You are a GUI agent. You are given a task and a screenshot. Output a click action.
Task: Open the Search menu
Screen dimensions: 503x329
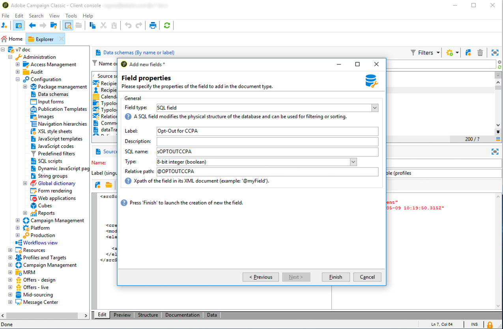pos(36,16)
